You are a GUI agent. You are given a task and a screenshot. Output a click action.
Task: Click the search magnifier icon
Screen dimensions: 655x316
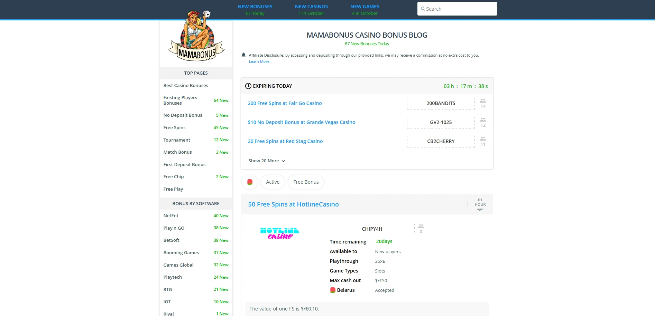[423, 9]
